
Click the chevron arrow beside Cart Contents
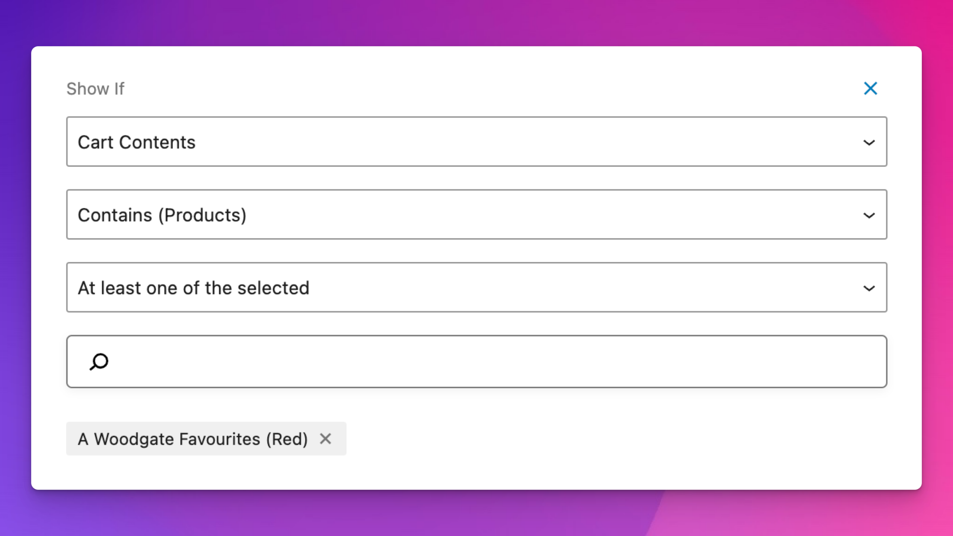pos(869,143)
